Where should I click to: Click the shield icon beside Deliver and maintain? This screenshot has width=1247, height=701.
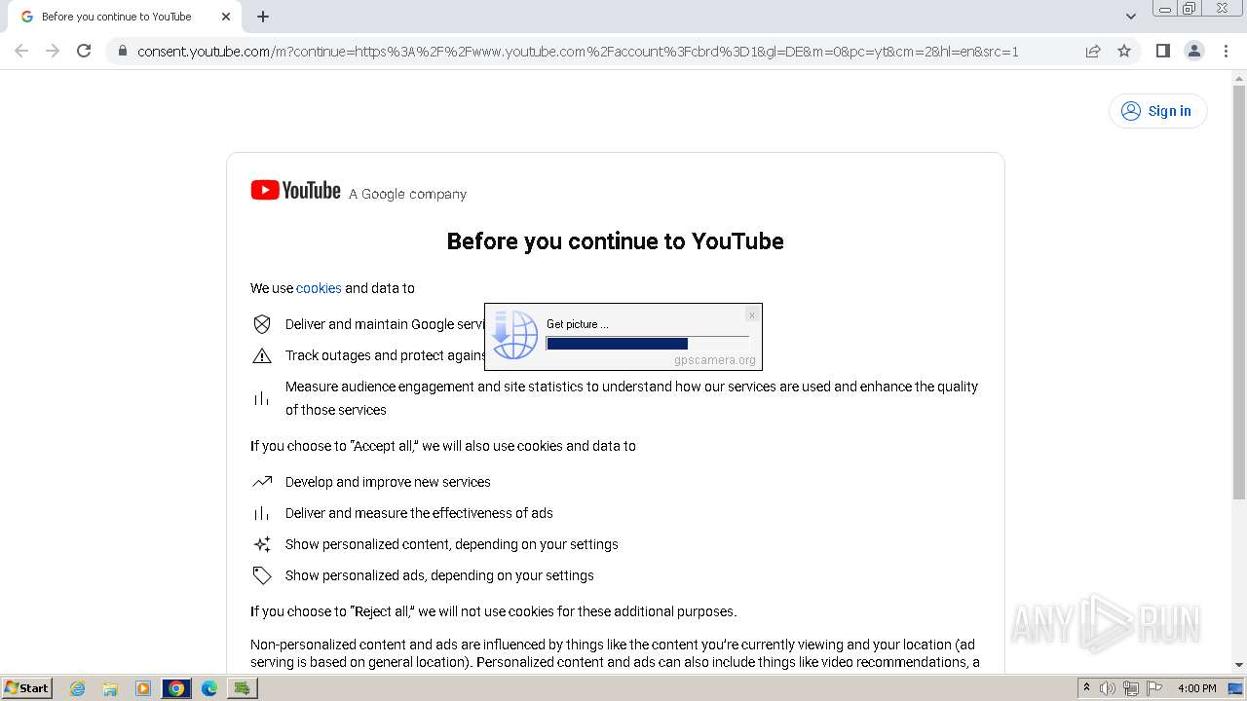(x=262, y=324)
